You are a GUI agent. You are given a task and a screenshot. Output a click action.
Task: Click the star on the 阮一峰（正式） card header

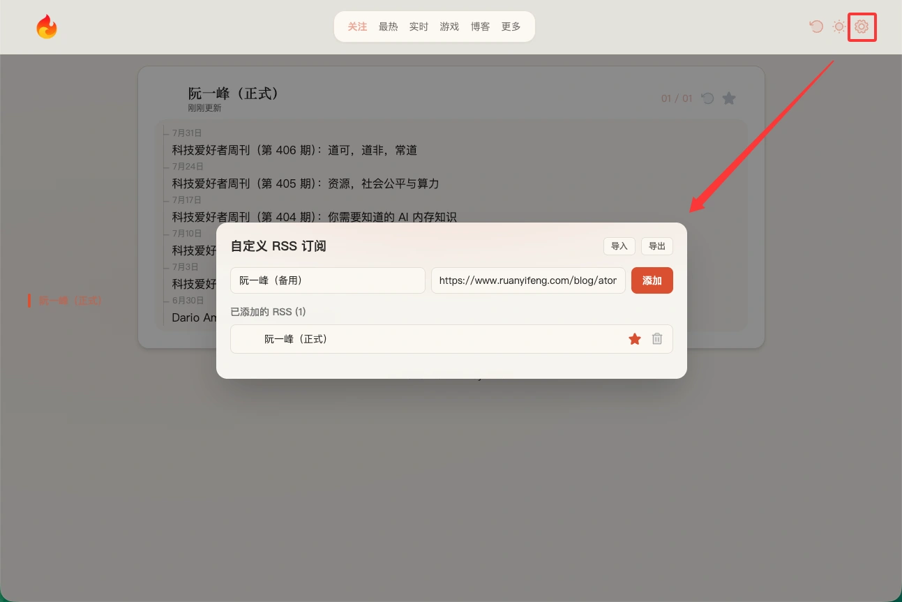[729, 98]
